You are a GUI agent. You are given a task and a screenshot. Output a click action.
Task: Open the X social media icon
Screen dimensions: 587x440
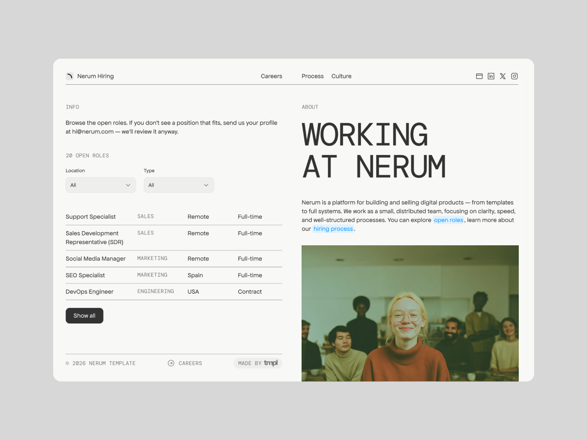point(503,76)
